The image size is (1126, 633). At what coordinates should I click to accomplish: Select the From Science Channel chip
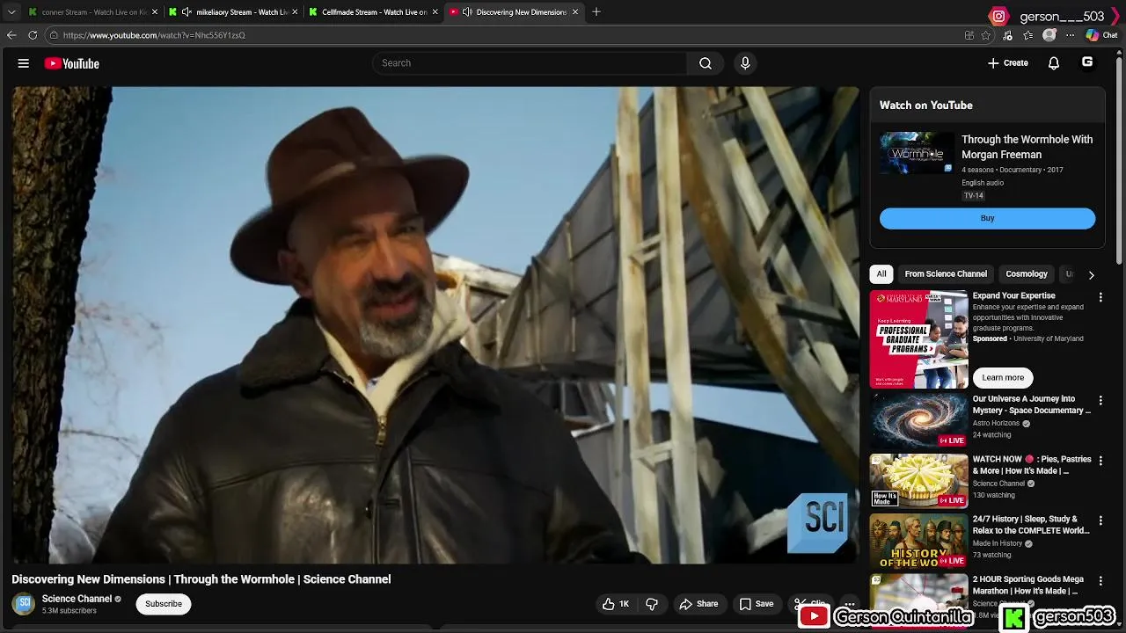tap(946, 274)
